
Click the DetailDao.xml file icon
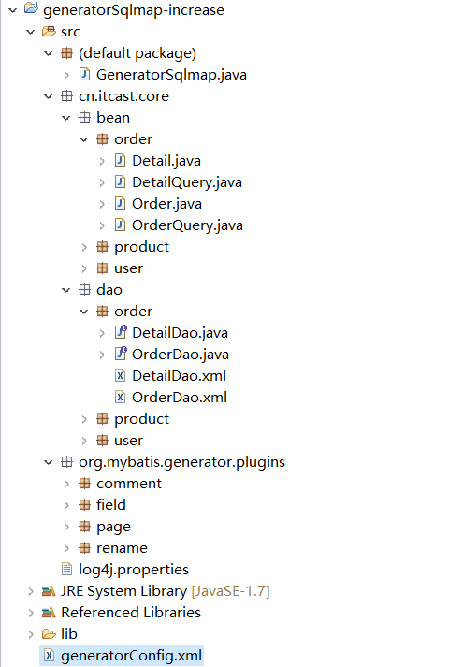coord(121,376)
